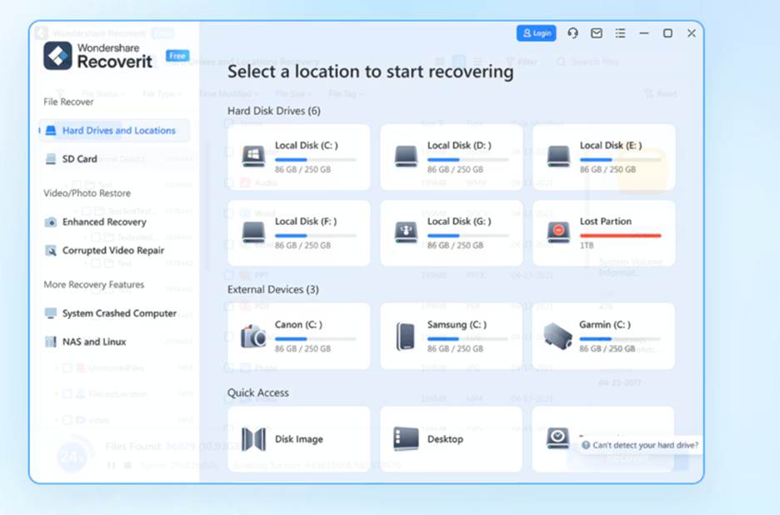Open the Desktop quick access icon
The width and height of the screenshot is (780, 515).
click(x=406, y=439)
